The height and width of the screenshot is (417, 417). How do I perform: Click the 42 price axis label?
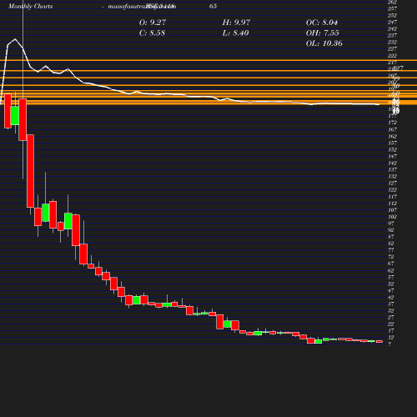(x=391, y=297)
